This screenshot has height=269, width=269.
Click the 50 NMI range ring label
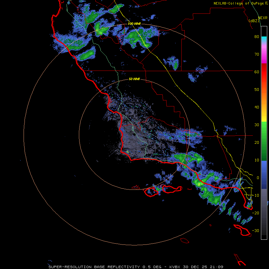(x=134, y=79)
